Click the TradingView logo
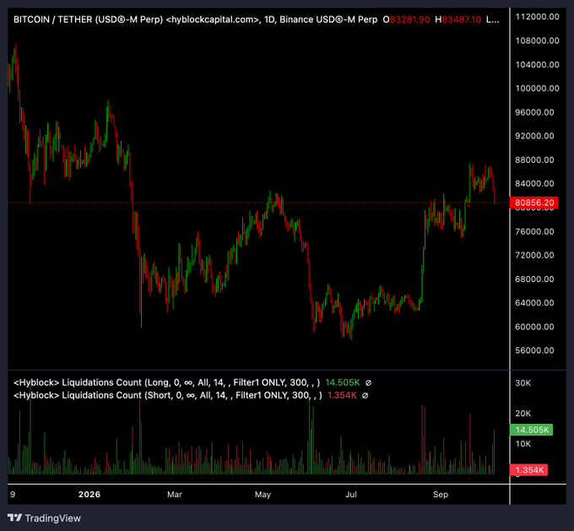The image size is (574, 531). tap(44, 517)
